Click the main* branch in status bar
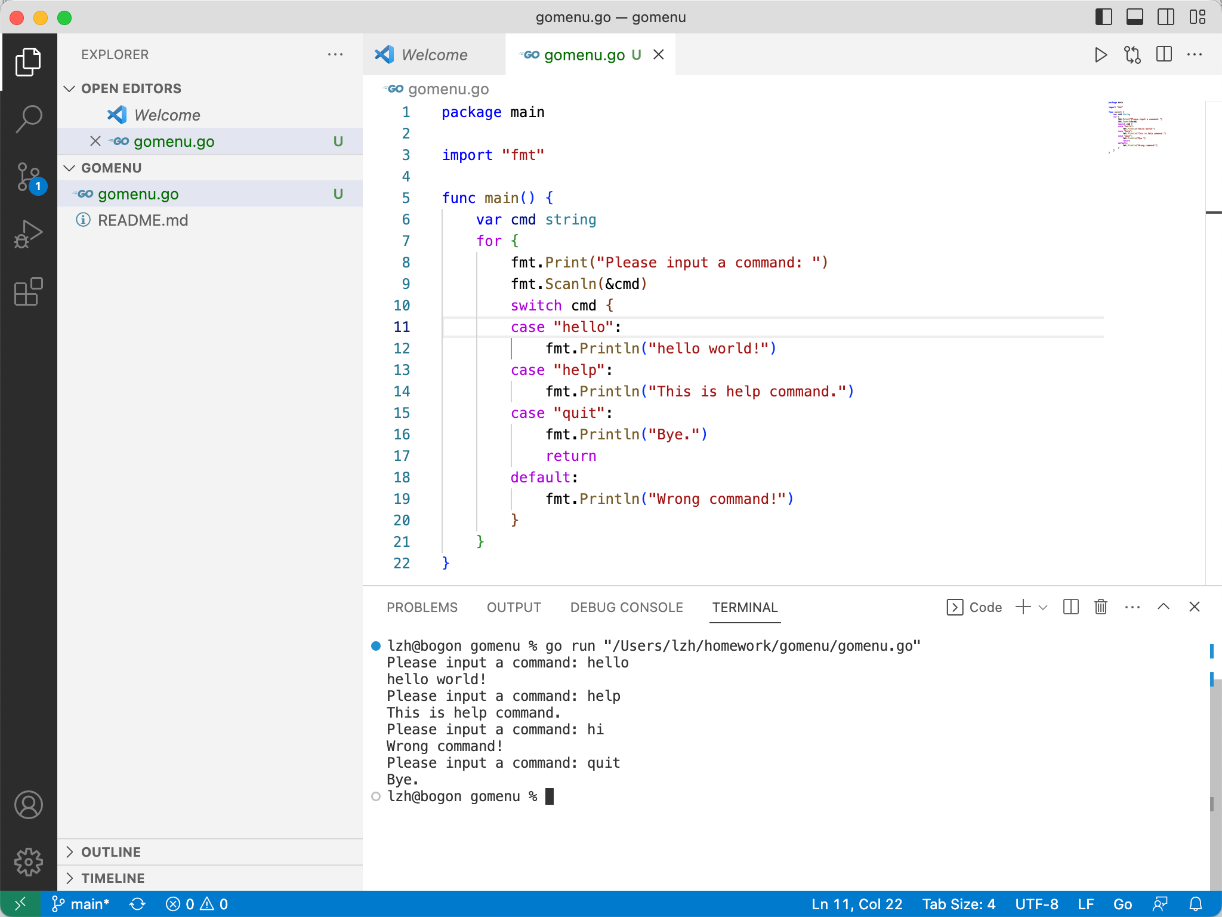The width and height of the screenshot is (1222, 917). click(81, 904)
